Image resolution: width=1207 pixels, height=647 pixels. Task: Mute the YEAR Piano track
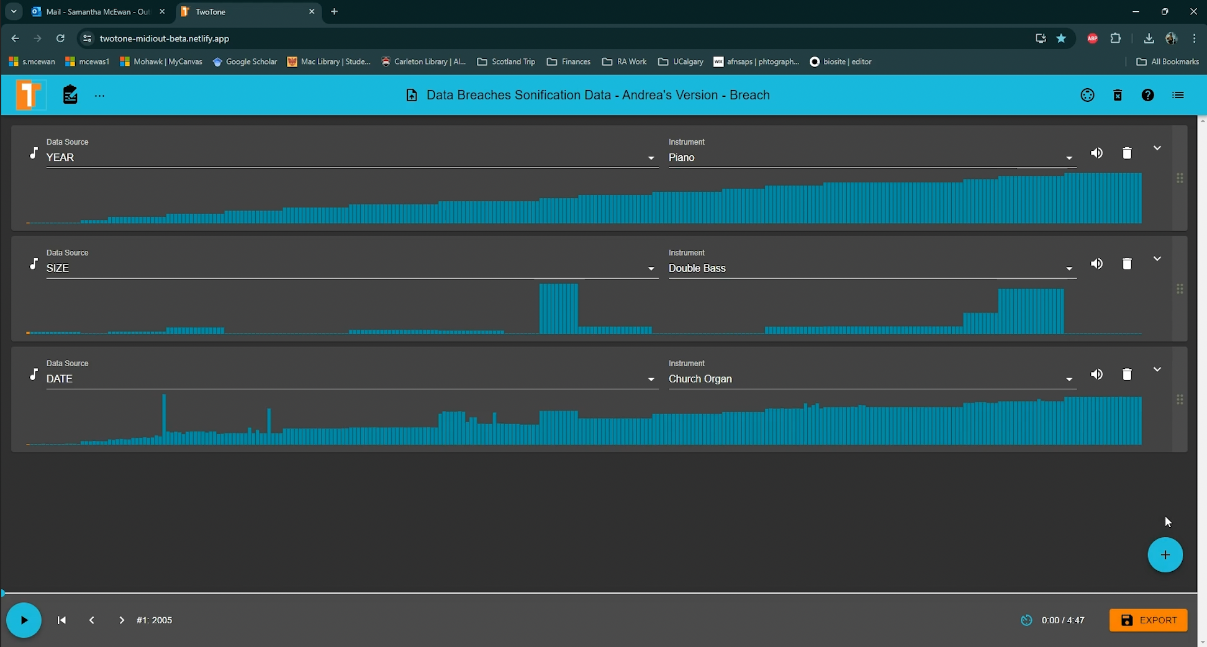(1097, 153)
